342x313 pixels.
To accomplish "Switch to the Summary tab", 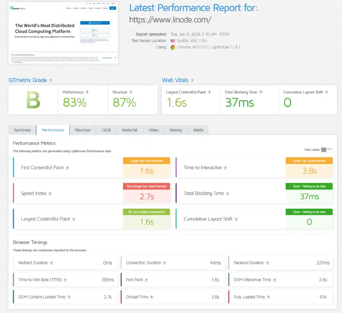I will [x=23, y=130].
